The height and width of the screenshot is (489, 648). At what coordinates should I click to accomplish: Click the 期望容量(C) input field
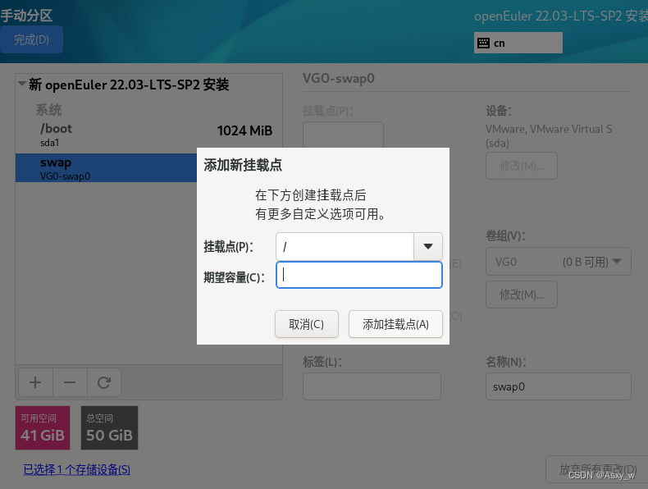(x=359, y=275)
